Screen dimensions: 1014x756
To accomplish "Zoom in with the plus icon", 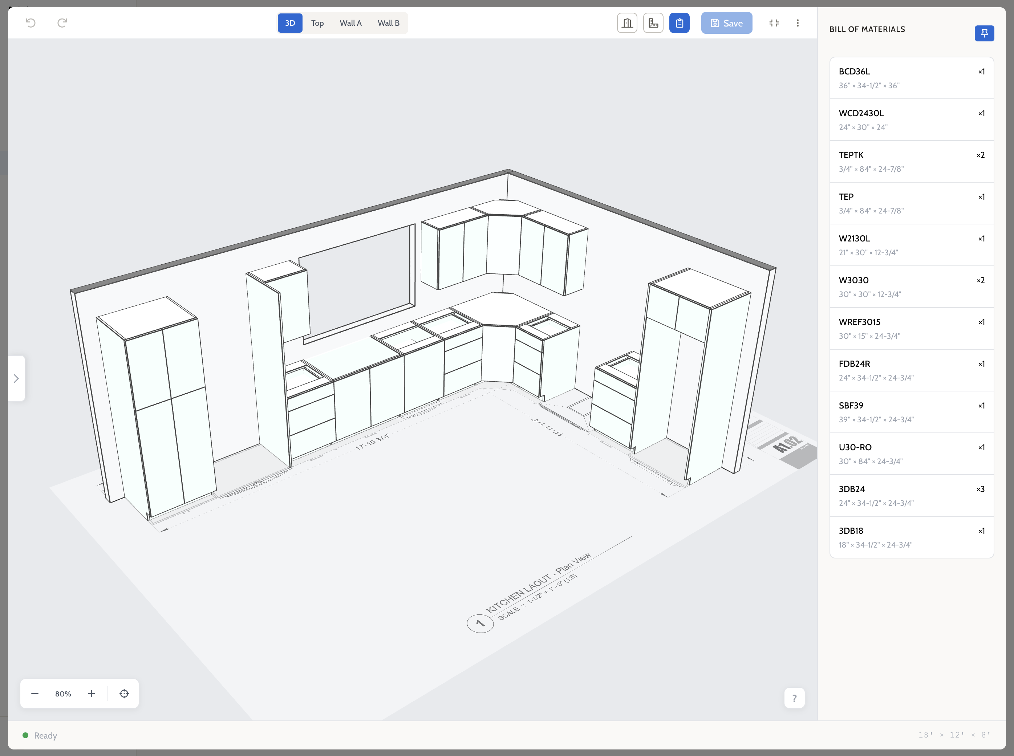I will pos(92,694).
